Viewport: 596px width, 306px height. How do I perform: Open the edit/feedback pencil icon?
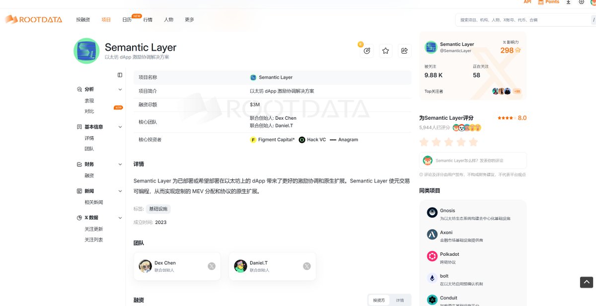tap(367, 51)
